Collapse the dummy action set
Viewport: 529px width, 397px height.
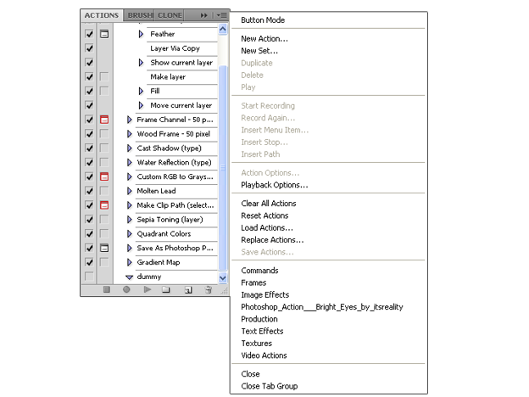click(130, 277)
